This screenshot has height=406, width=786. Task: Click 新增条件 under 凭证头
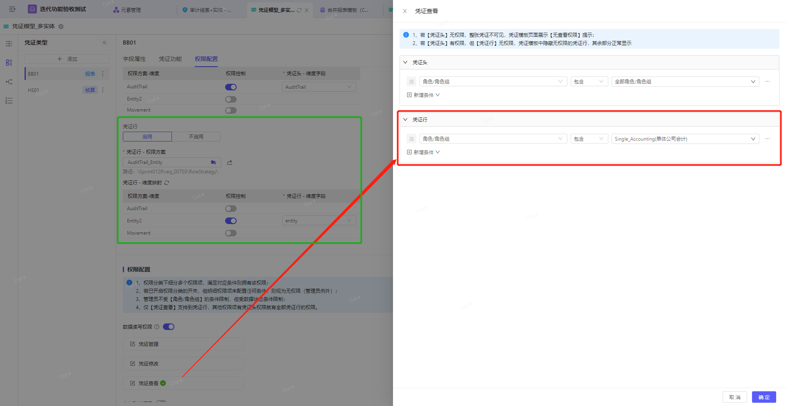pos(423,95)
